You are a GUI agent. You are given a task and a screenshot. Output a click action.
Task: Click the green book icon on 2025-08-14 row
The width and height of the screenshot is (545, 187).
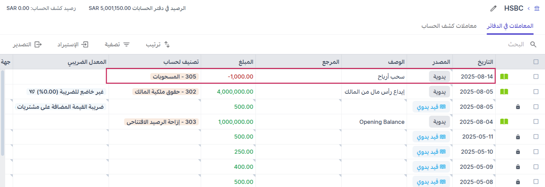504,77
